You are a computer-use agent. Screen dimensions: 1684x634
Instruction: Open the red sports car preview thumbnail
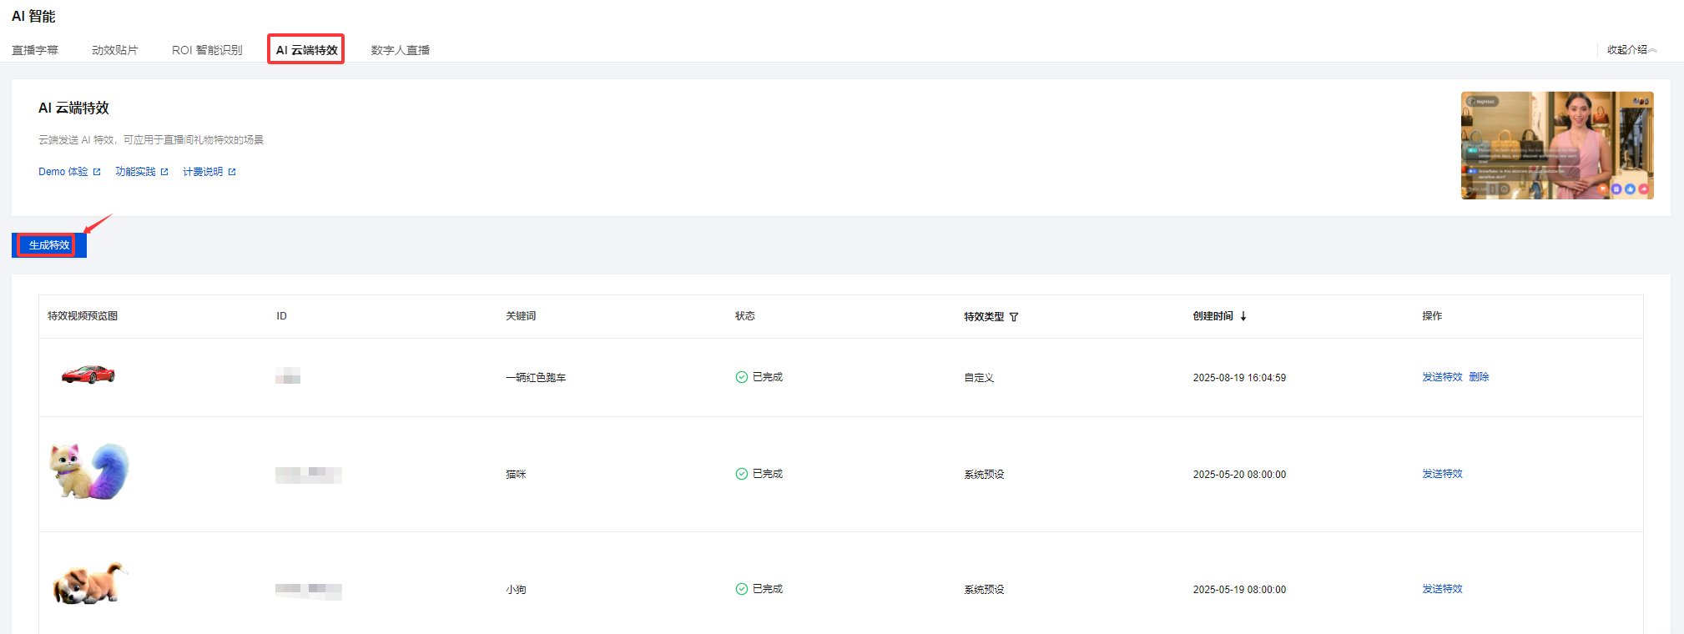88,375
